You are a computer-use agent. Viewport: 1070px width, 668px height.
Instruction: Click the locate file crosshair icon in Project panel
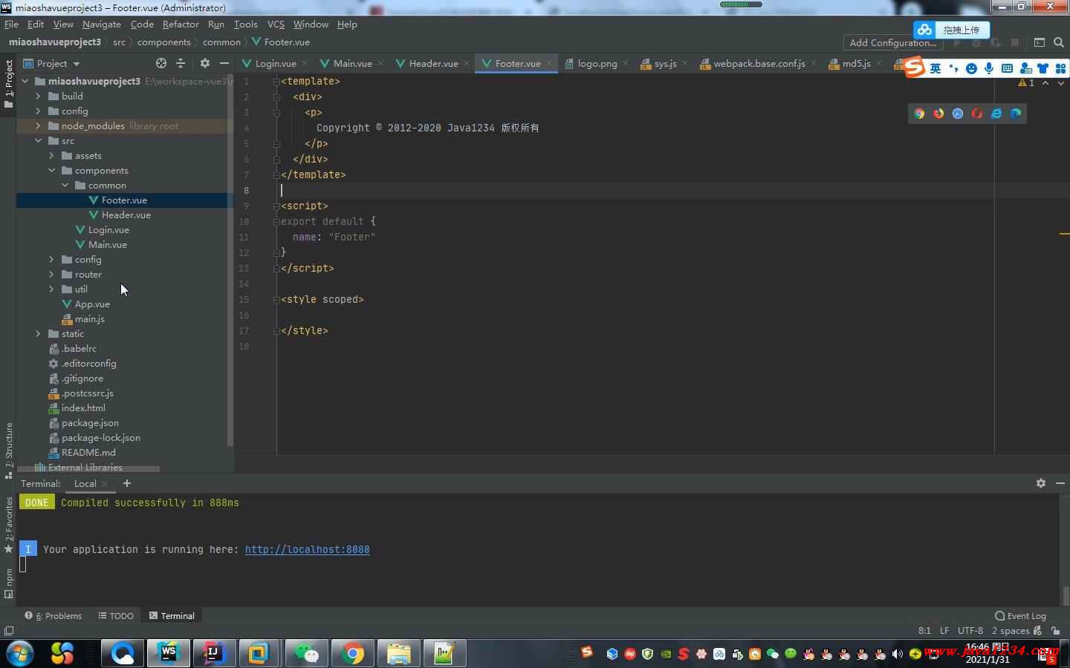point(161,64)
